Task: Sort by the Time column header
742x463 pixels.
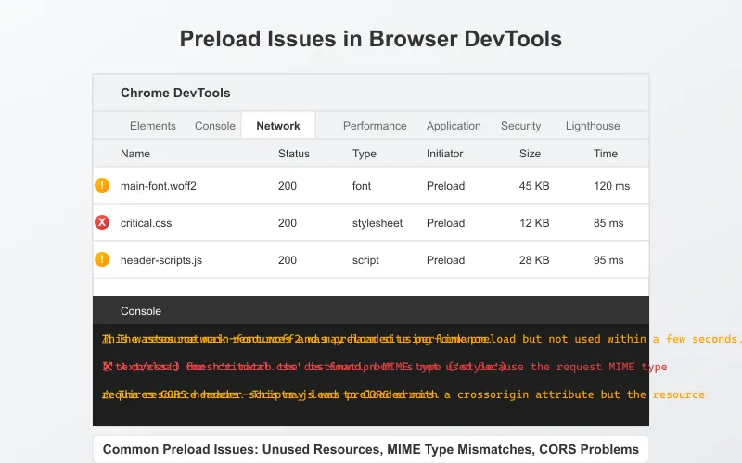Action: [x=606, y=154]
